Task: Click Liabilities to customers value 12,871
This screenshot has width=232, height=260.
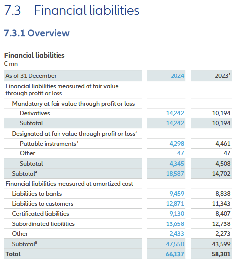Action: point(175,204)
